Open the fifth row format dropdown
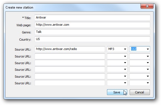 coord(117,76)
